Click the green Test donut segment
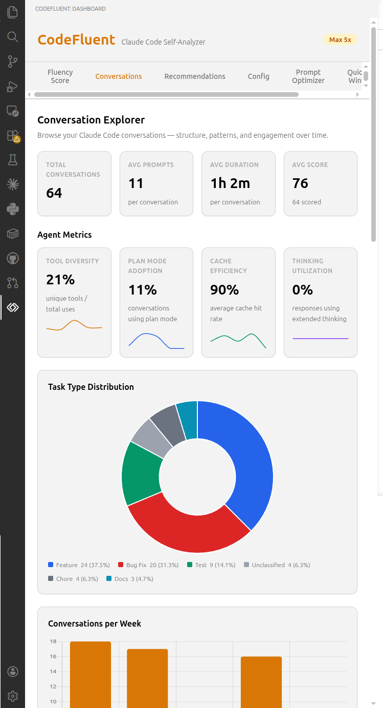 click(x=141, y=474)
